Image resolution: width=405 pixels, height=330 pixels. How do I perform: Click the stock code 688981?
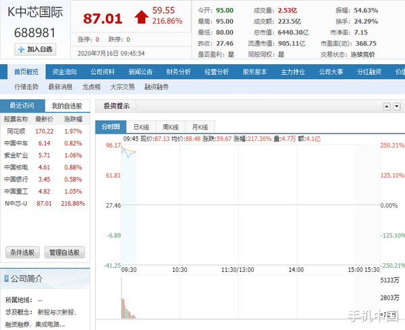click(34, 33)
